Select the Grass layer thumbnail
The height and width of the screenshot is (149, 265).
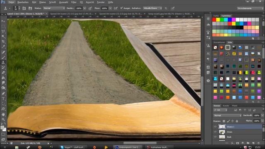pos(222,132)
